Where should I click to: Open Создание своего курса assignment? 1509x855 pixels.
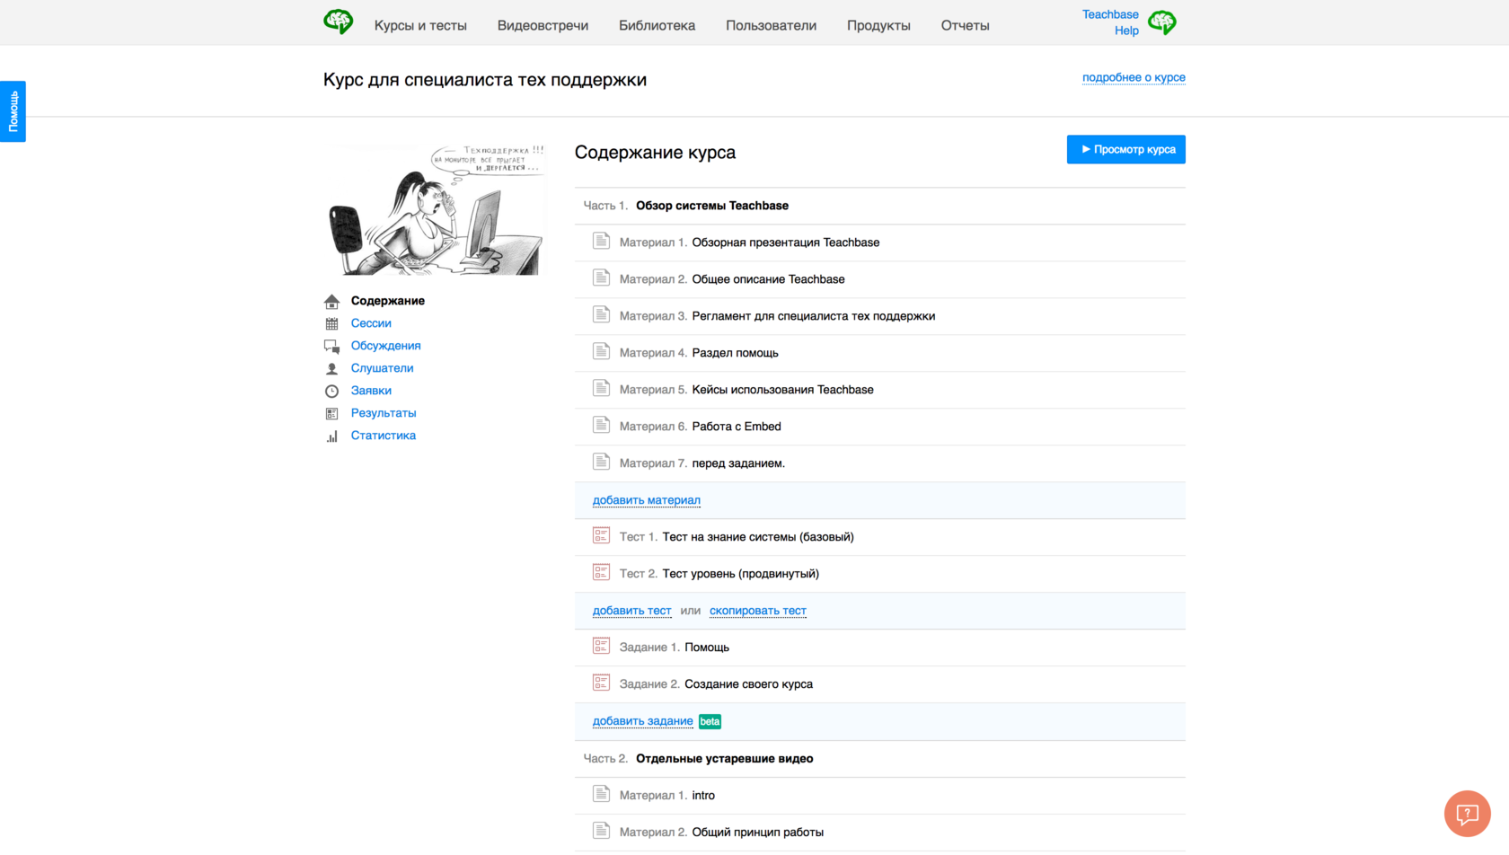coord(749,684)
